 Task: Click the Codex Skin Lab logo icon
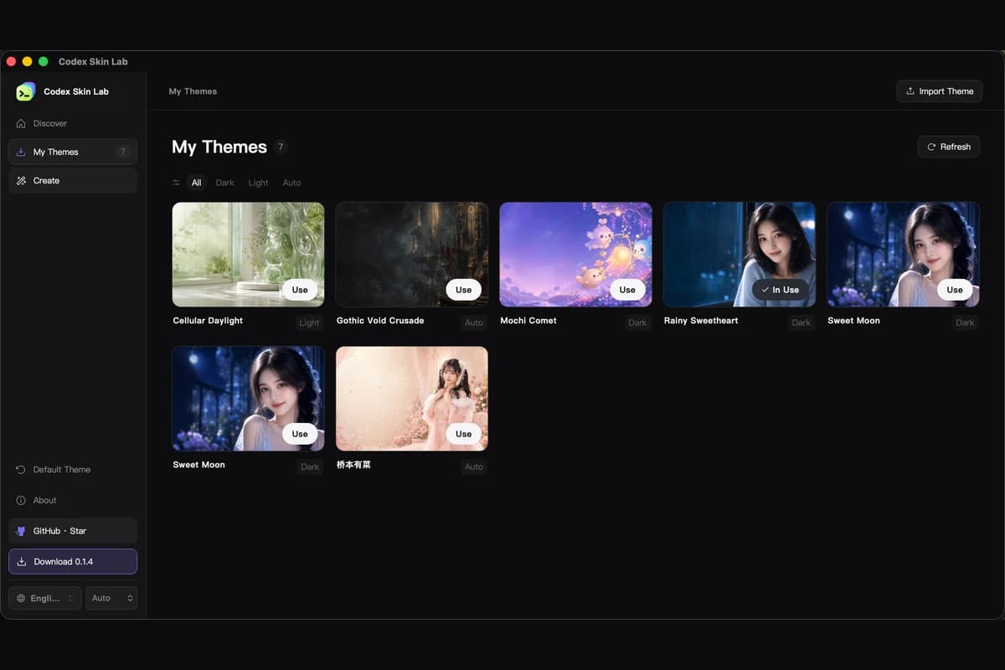point(25,91)
